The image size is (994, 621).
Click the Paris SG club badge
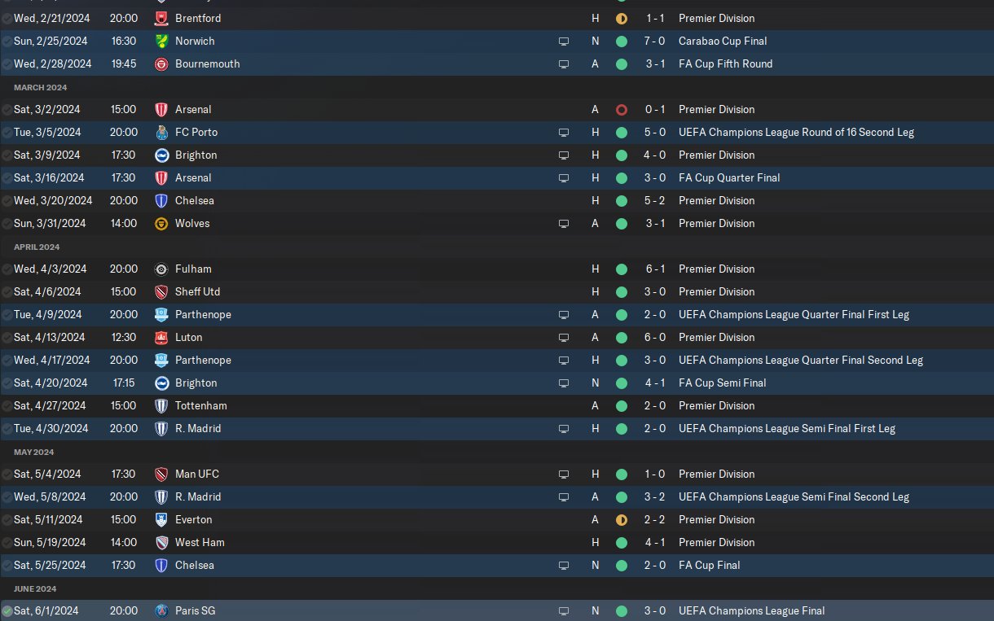point(161,610)
